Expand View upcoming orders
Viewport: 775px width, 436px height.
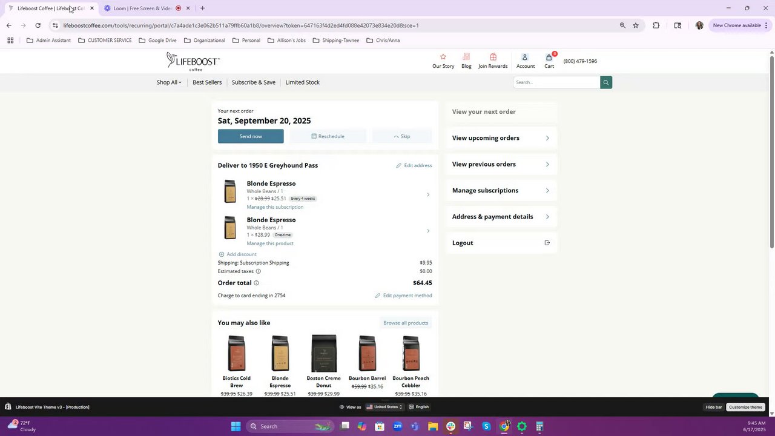tap(501, 138)
